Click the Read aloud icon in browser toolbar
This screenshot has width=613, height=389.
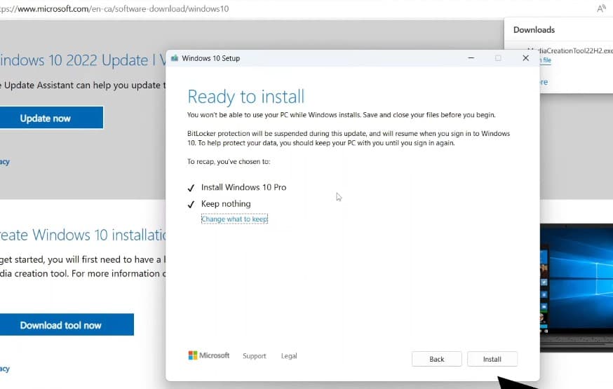601,8
